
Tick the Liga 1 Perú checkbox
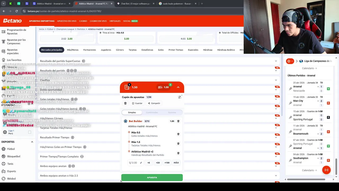point(30,132)
